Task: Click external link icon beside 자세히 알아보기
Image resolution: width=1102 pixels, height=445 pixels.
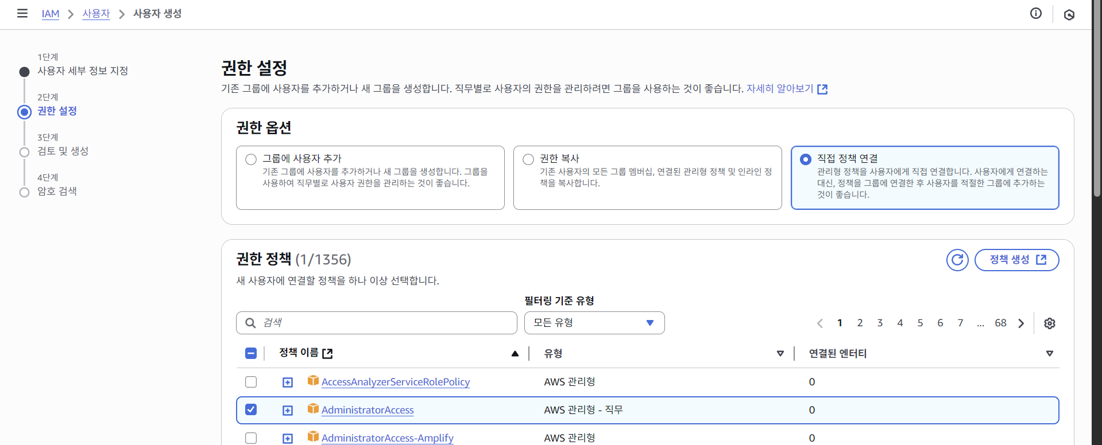Action: tap(822, 89)
